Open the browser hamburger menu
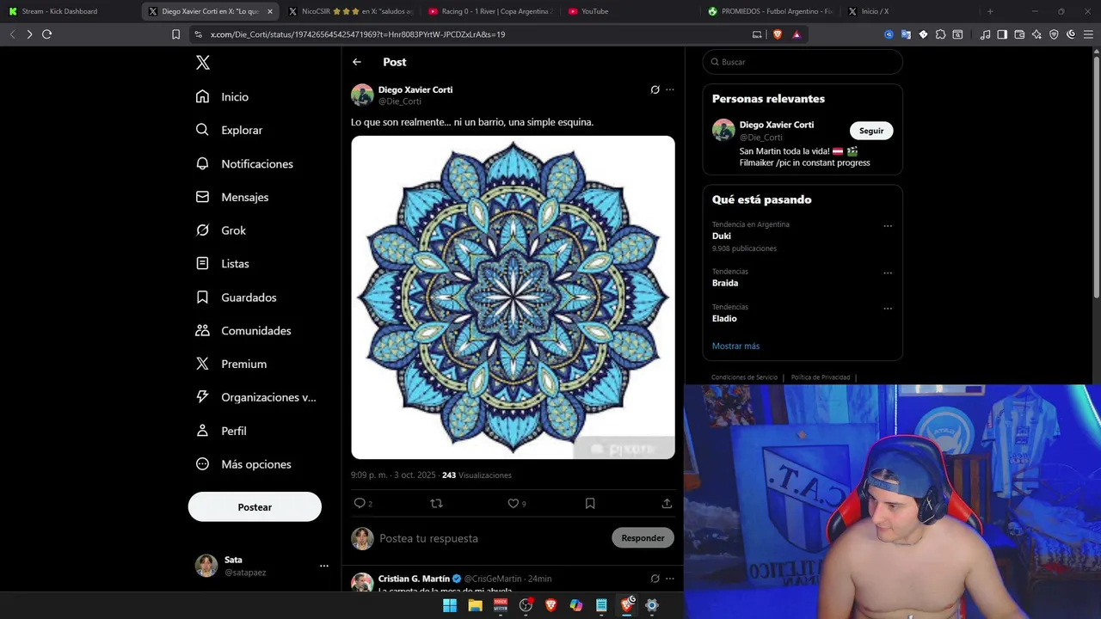This screenshot has height=619, width=1101. click(x=1087, y=34)
